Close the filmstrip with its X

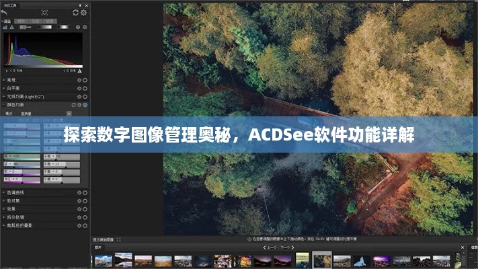pos(463,247)
